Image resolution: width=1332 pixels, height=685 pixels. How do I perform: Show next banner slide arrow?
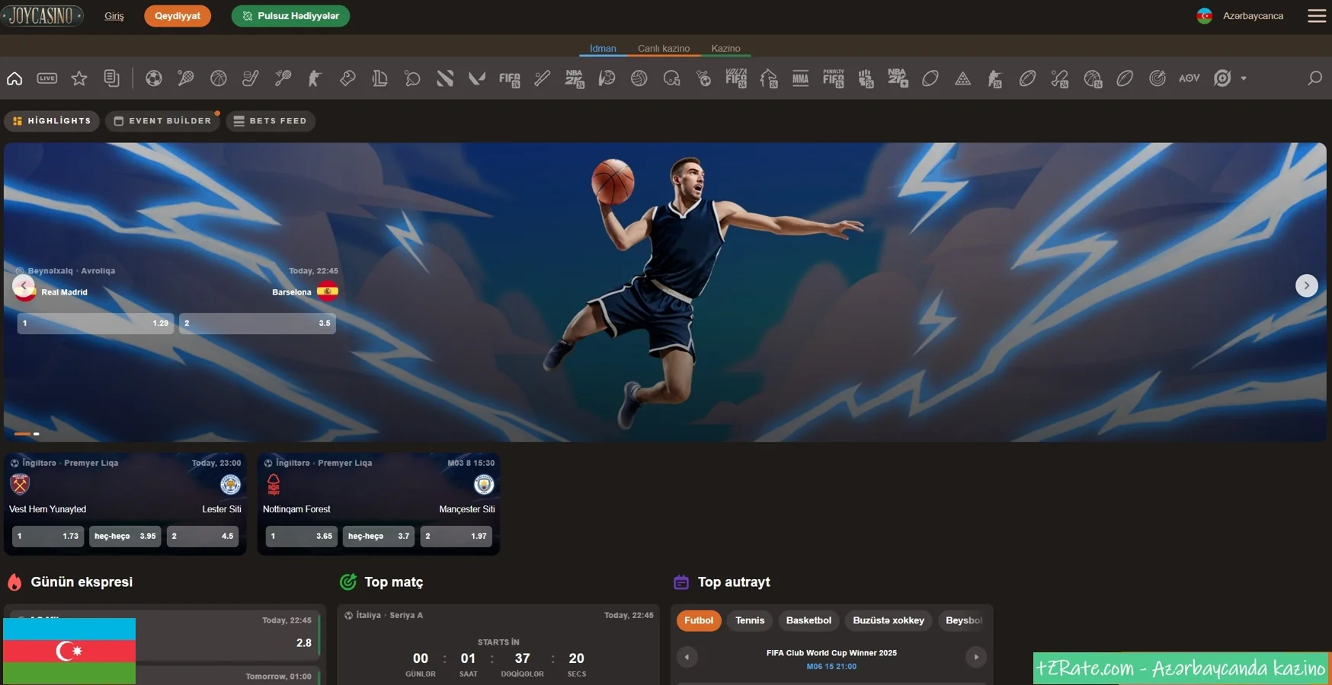(x=1306, y=285)
